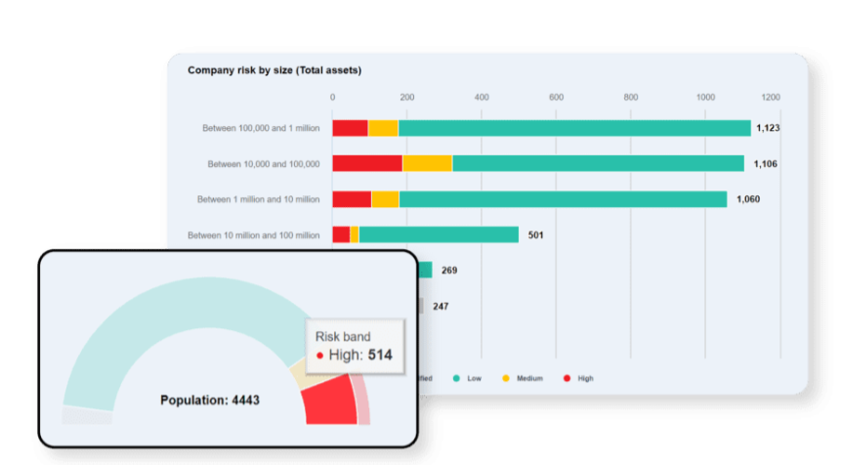Click yellow Medium segment of 10,000–100,000 bar
Image resolution: width=841 pixels, height=465 pixels.
[x=428, y=163]
